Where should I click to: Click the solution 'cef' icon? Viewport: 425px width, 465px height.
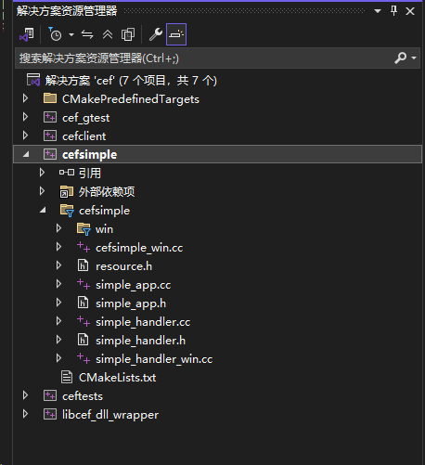[33, 80]
